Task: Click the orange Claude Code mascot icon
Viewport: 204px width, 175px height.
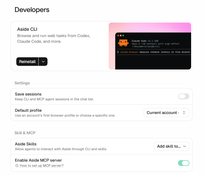Action: (x=123, y=43)
